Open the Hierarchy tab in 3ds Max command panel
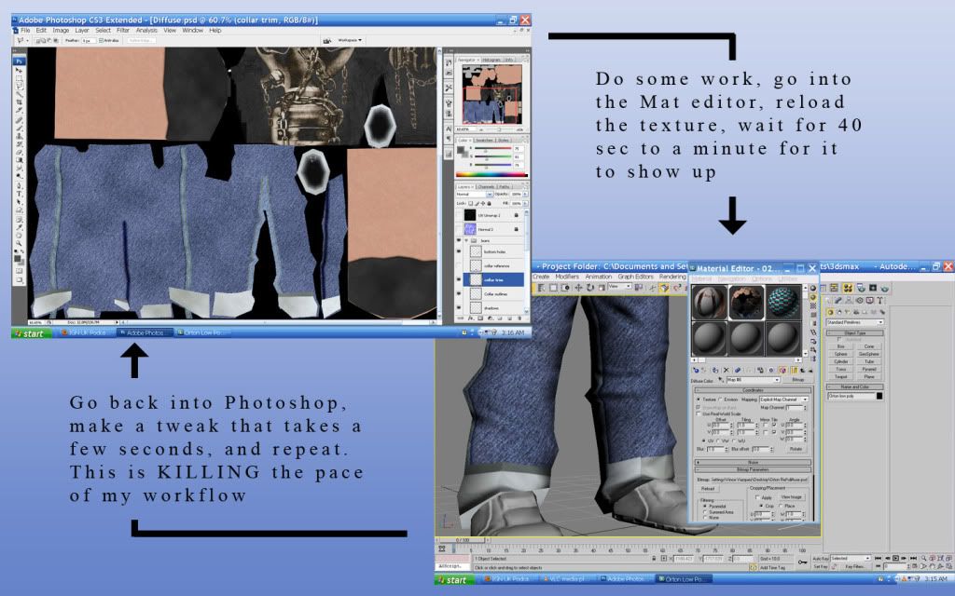The width and height of the screenshot is (955, 596). coord(849,300)
